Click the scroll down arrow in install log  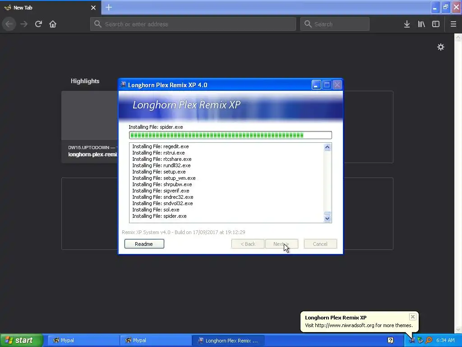point(327,219)
